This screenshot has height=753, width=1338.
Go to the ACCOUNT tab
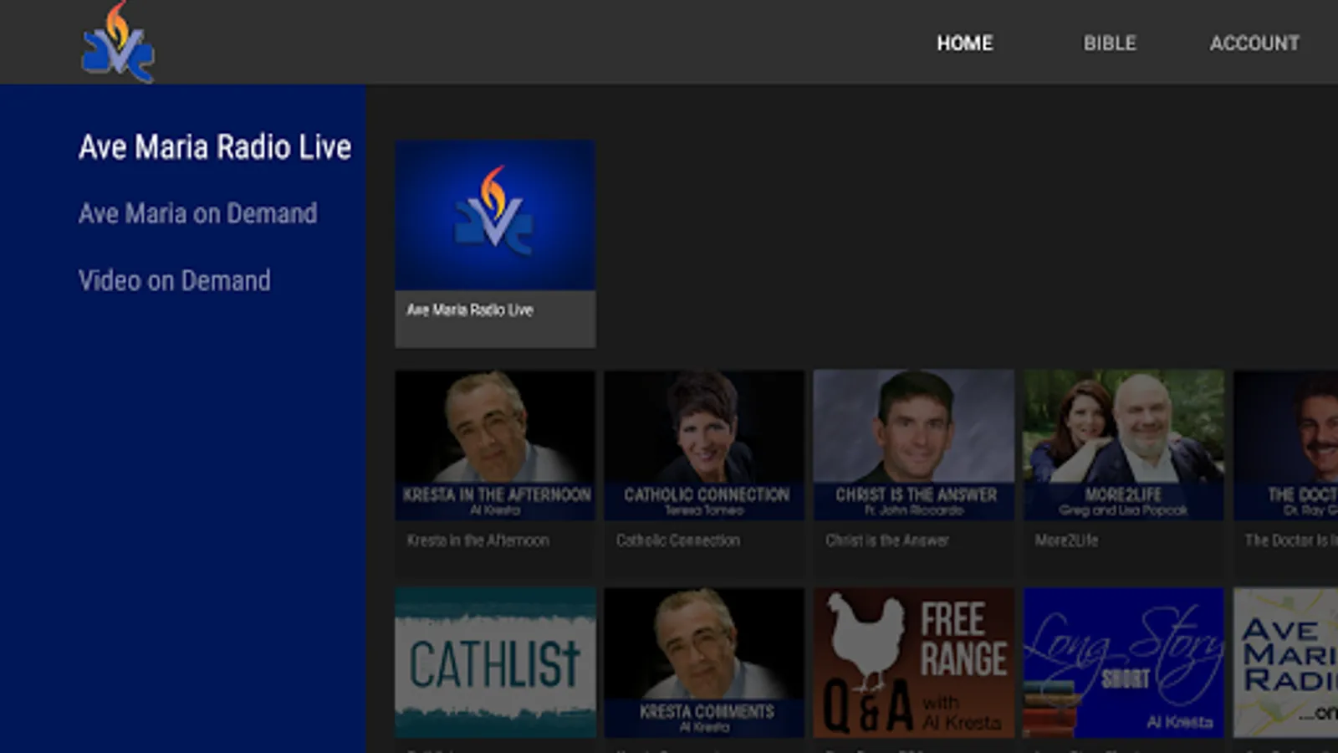click(1254, 44)
